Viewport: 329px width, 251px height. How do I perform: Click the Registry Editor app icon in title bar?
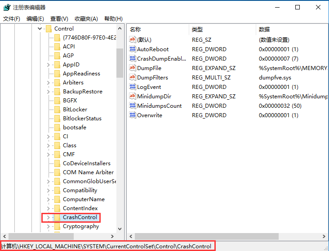(7, 7)
